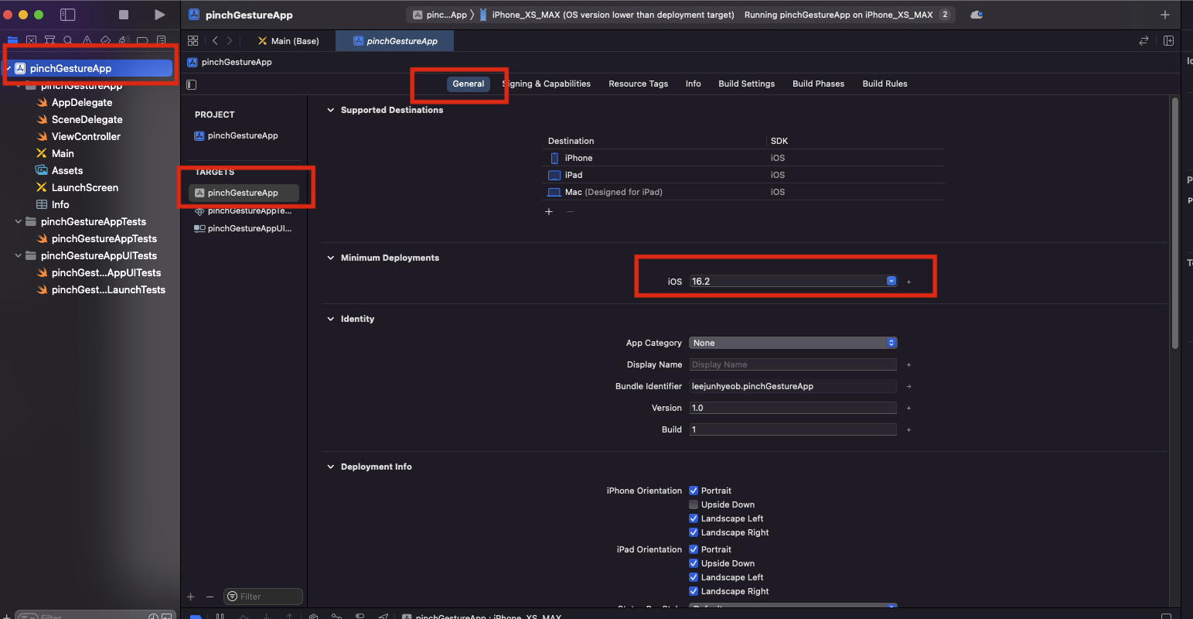This screenshot has height=619, width=1193.
Task: Open the SceneDelegate file
Action: click(87, 119)
